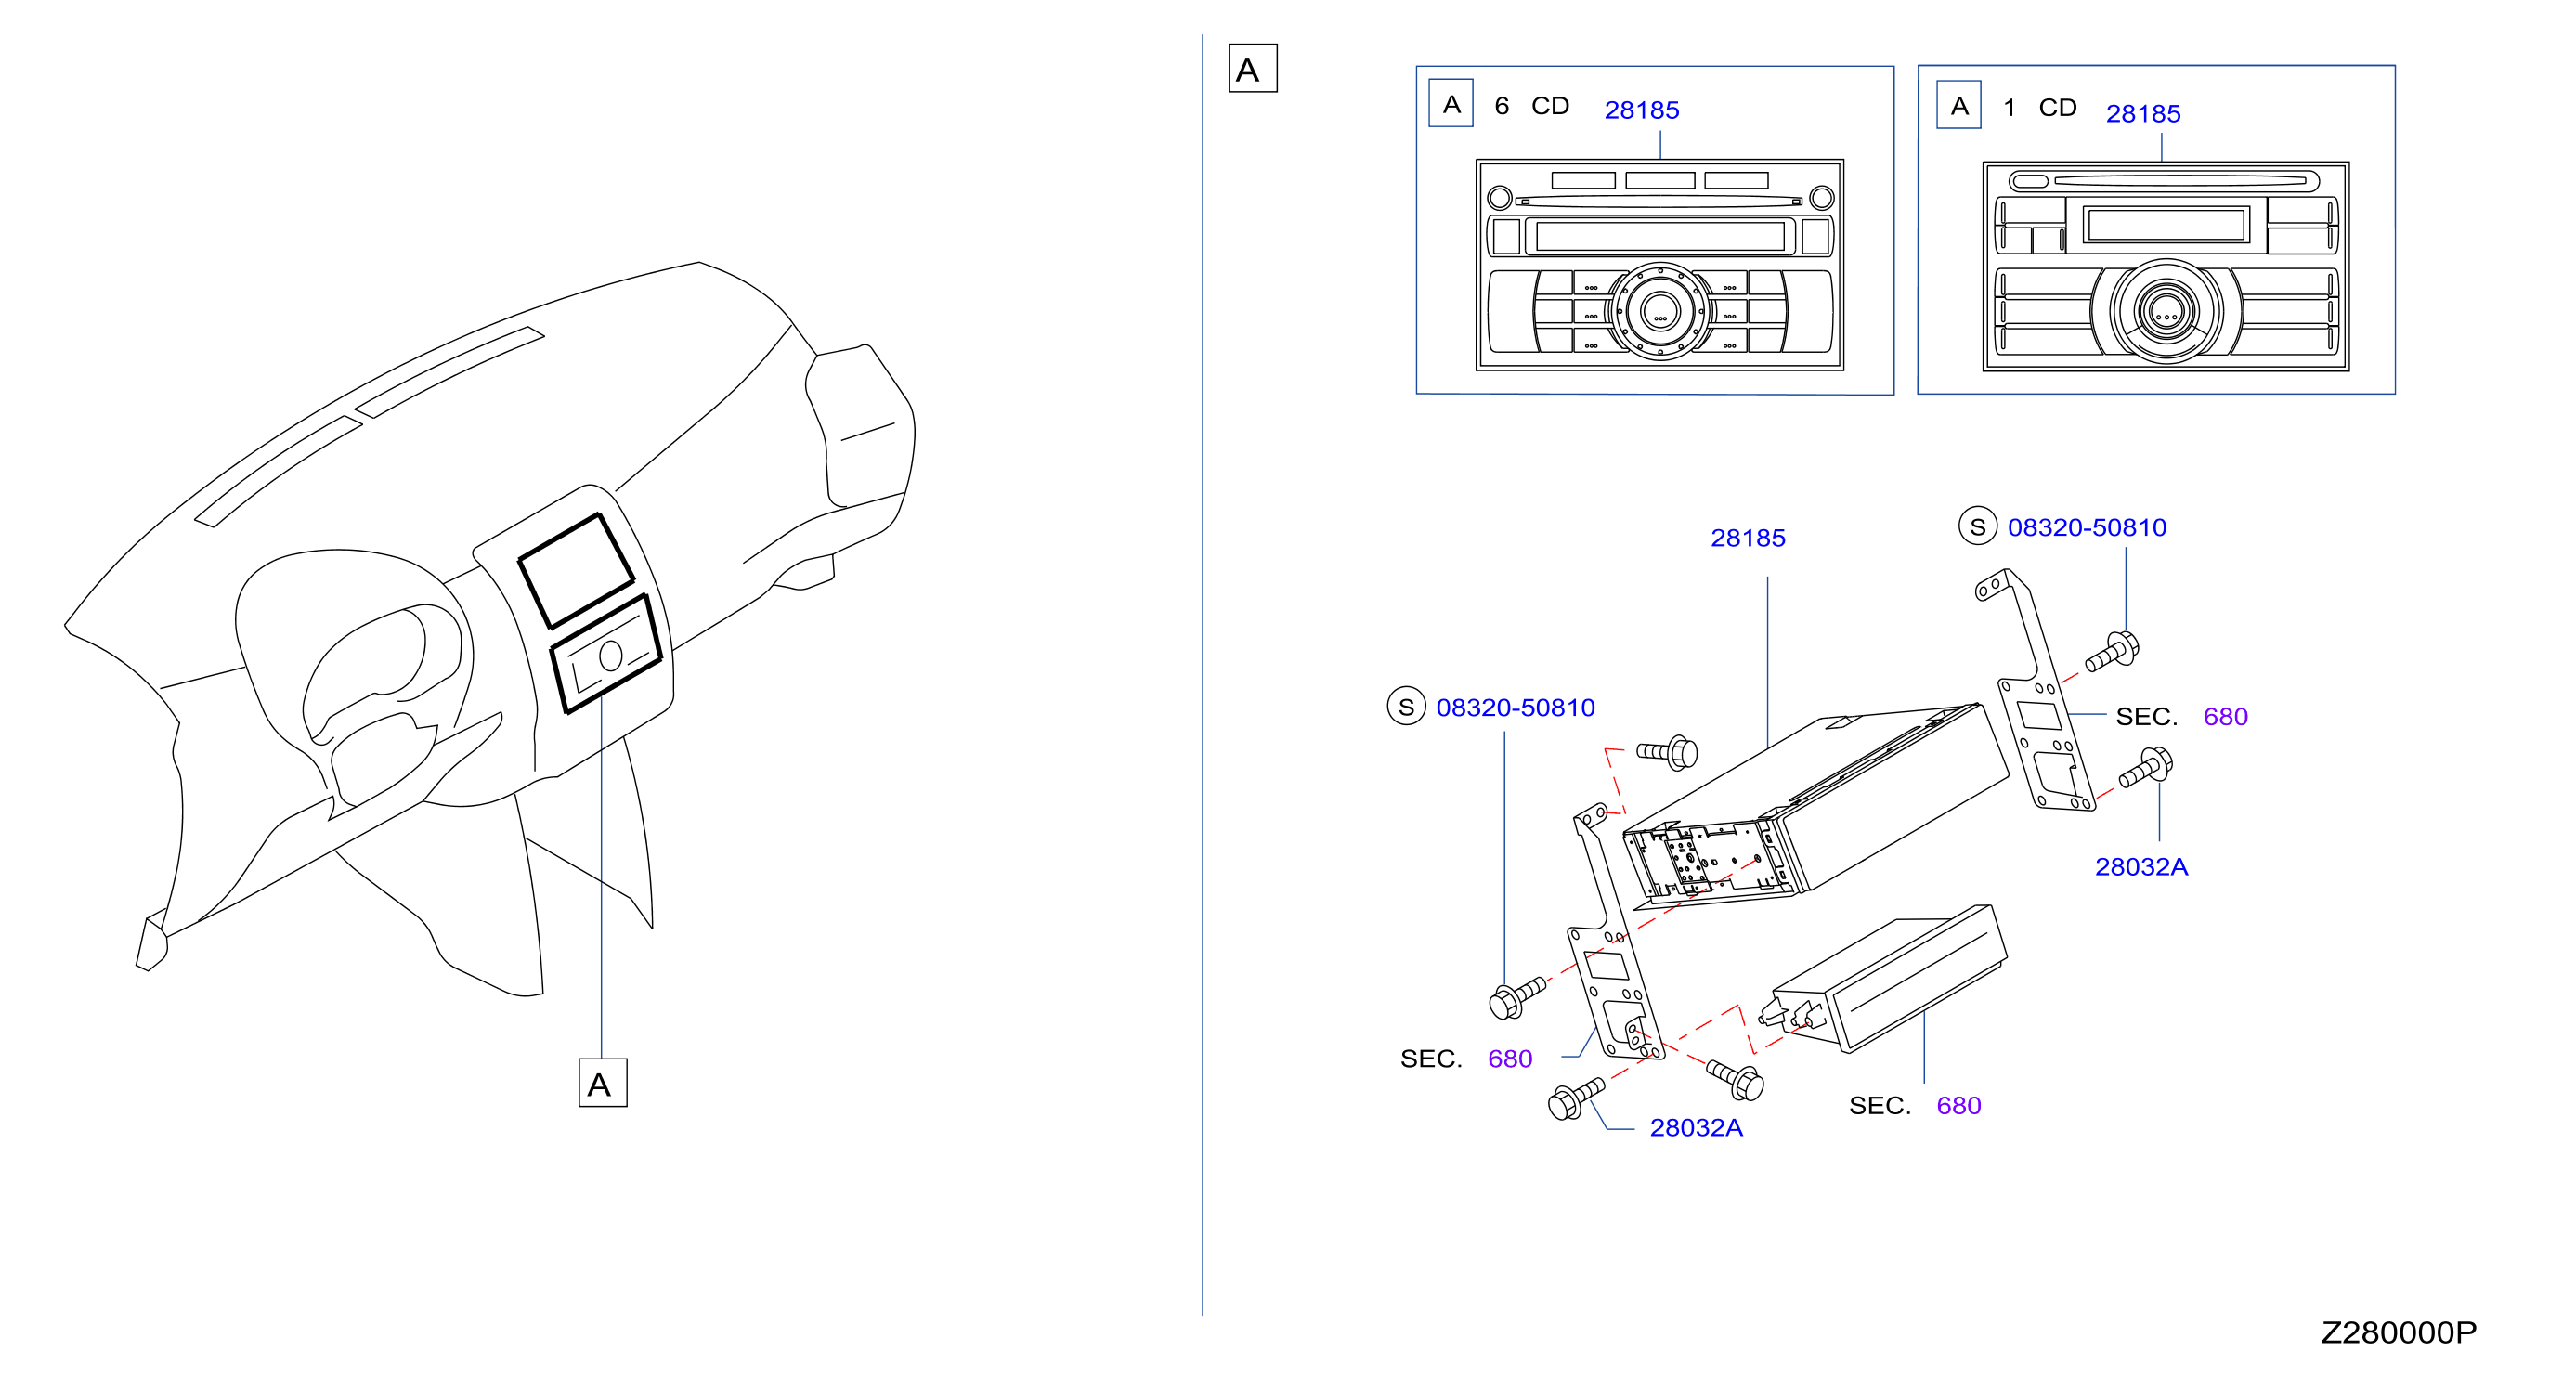This screenshot has width=2576, height=1378.
Task: Select part number 28185 above exploded radio unit
Action: coord(1748,538)
